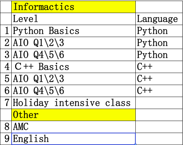Select the C++ language cell in row 4
The width and height of the screenshot is (183, 145).
point(159,67)
